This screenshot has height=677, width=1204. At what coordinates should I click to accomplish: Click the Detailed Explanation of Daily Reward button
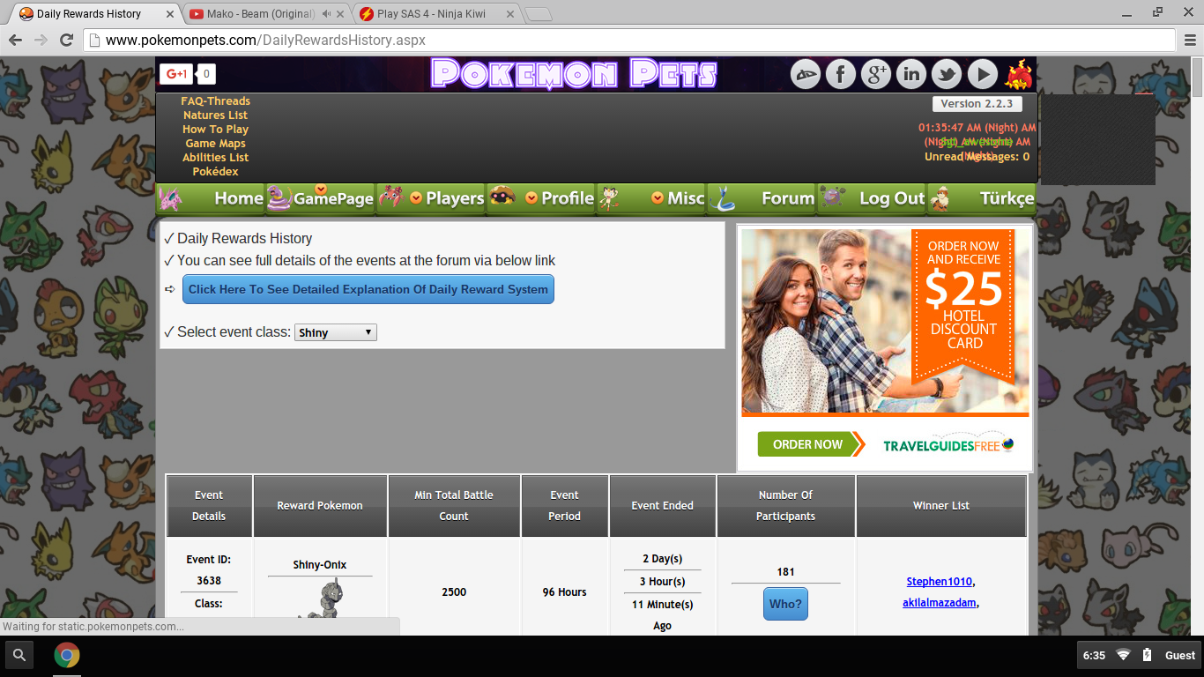(x=368, y=289)
